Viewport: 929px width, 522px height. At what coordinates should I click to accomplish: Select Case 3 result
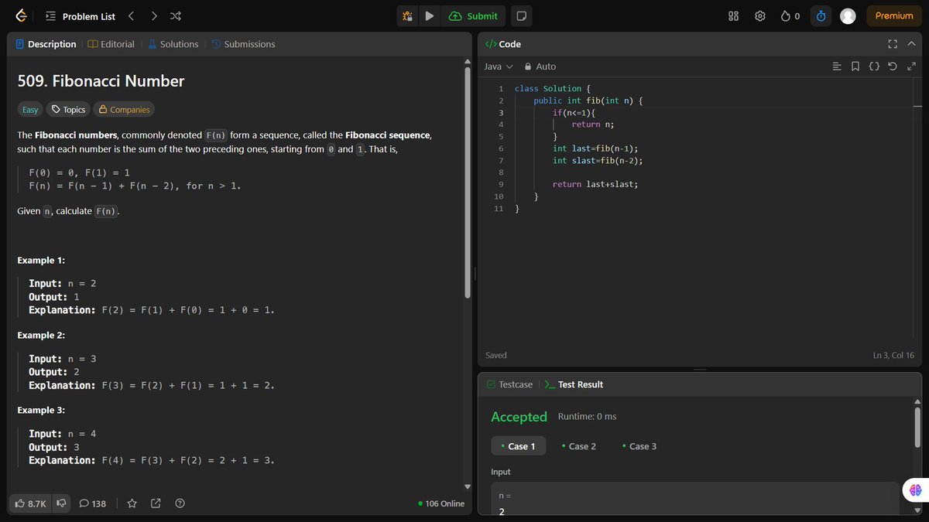click(x=639, y=446)
